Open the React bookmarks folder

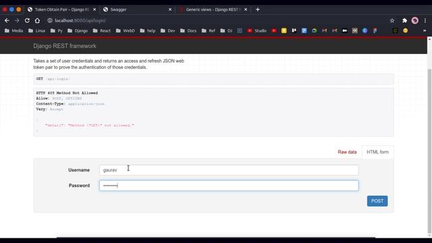102,30
